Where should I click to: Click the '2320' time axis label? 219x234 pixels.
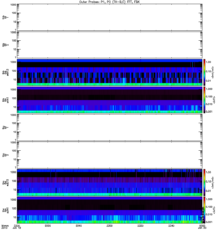140,226
